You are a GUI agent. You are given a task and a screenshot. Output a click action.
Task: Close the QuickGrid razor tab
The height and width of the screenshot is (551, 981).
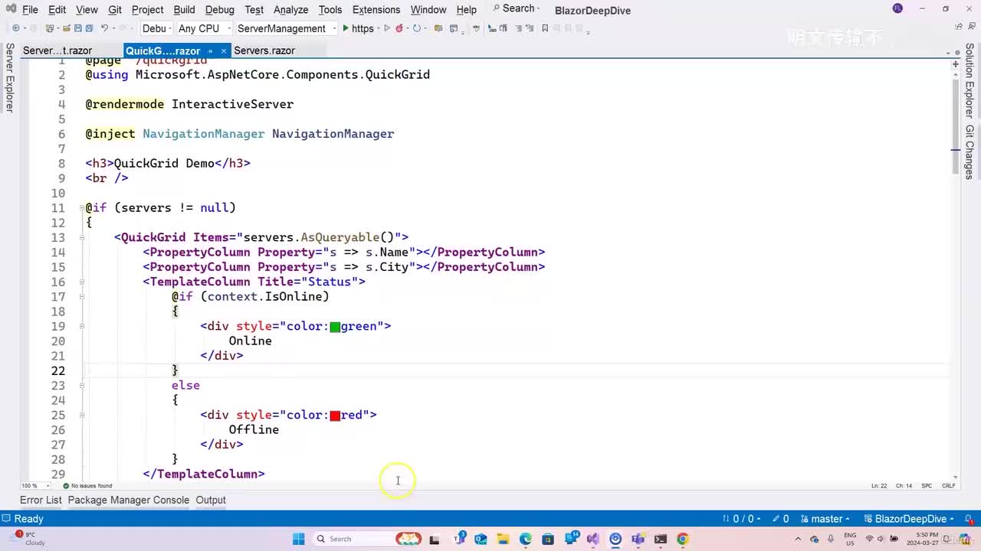(x=224, y=51)
